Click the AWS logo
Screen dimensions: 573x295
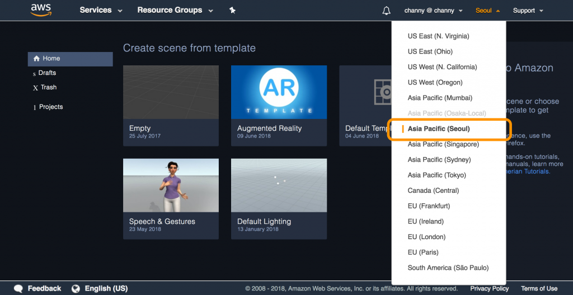pos(41,10)
